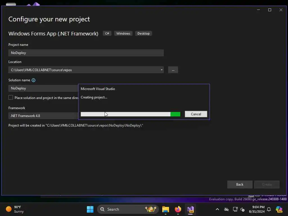Screen dimensions: 288x216
Task: Open Firefox from the taskbar
Action: pyautogui.click(x=178, y=209)
